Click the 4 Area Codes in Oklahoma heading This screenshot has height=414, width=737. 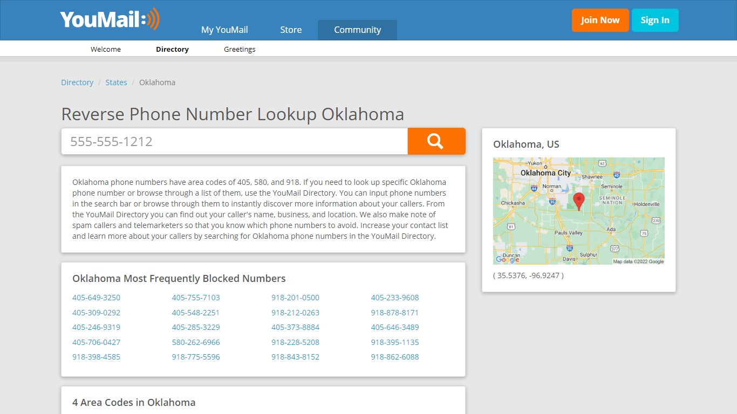point(134,403)
